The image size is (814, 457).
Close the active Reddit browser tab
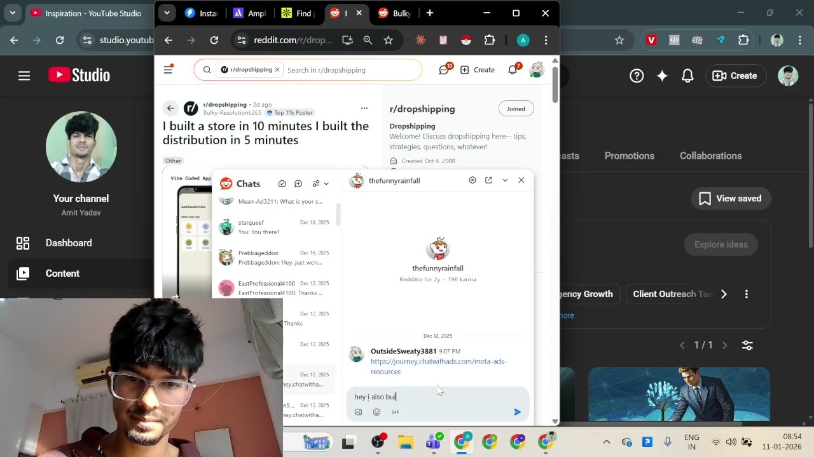point(359,13)
